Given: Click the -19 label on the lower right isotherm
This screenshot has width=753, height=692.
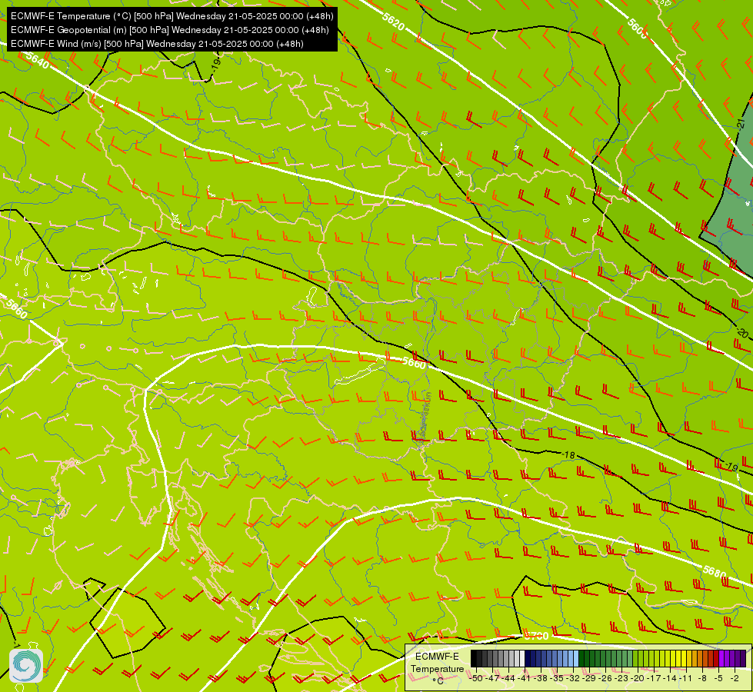Looking at the screenshot, I should (x=731, y=466).
